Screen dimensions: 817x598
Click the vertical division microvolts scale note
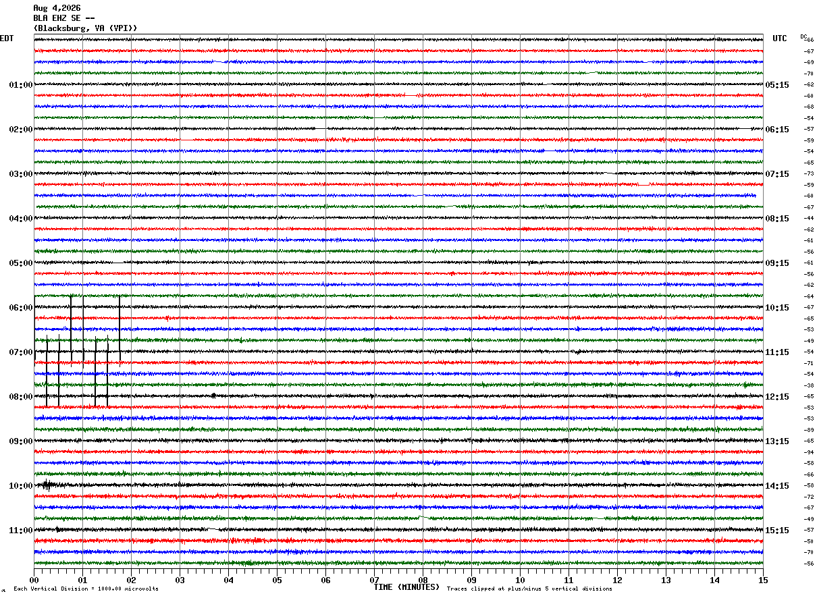pos(86,589)
